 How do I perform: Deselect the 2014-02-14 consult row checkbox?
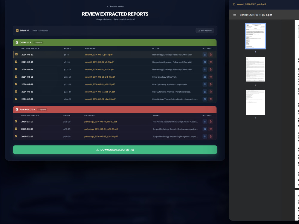pos(16,69)
